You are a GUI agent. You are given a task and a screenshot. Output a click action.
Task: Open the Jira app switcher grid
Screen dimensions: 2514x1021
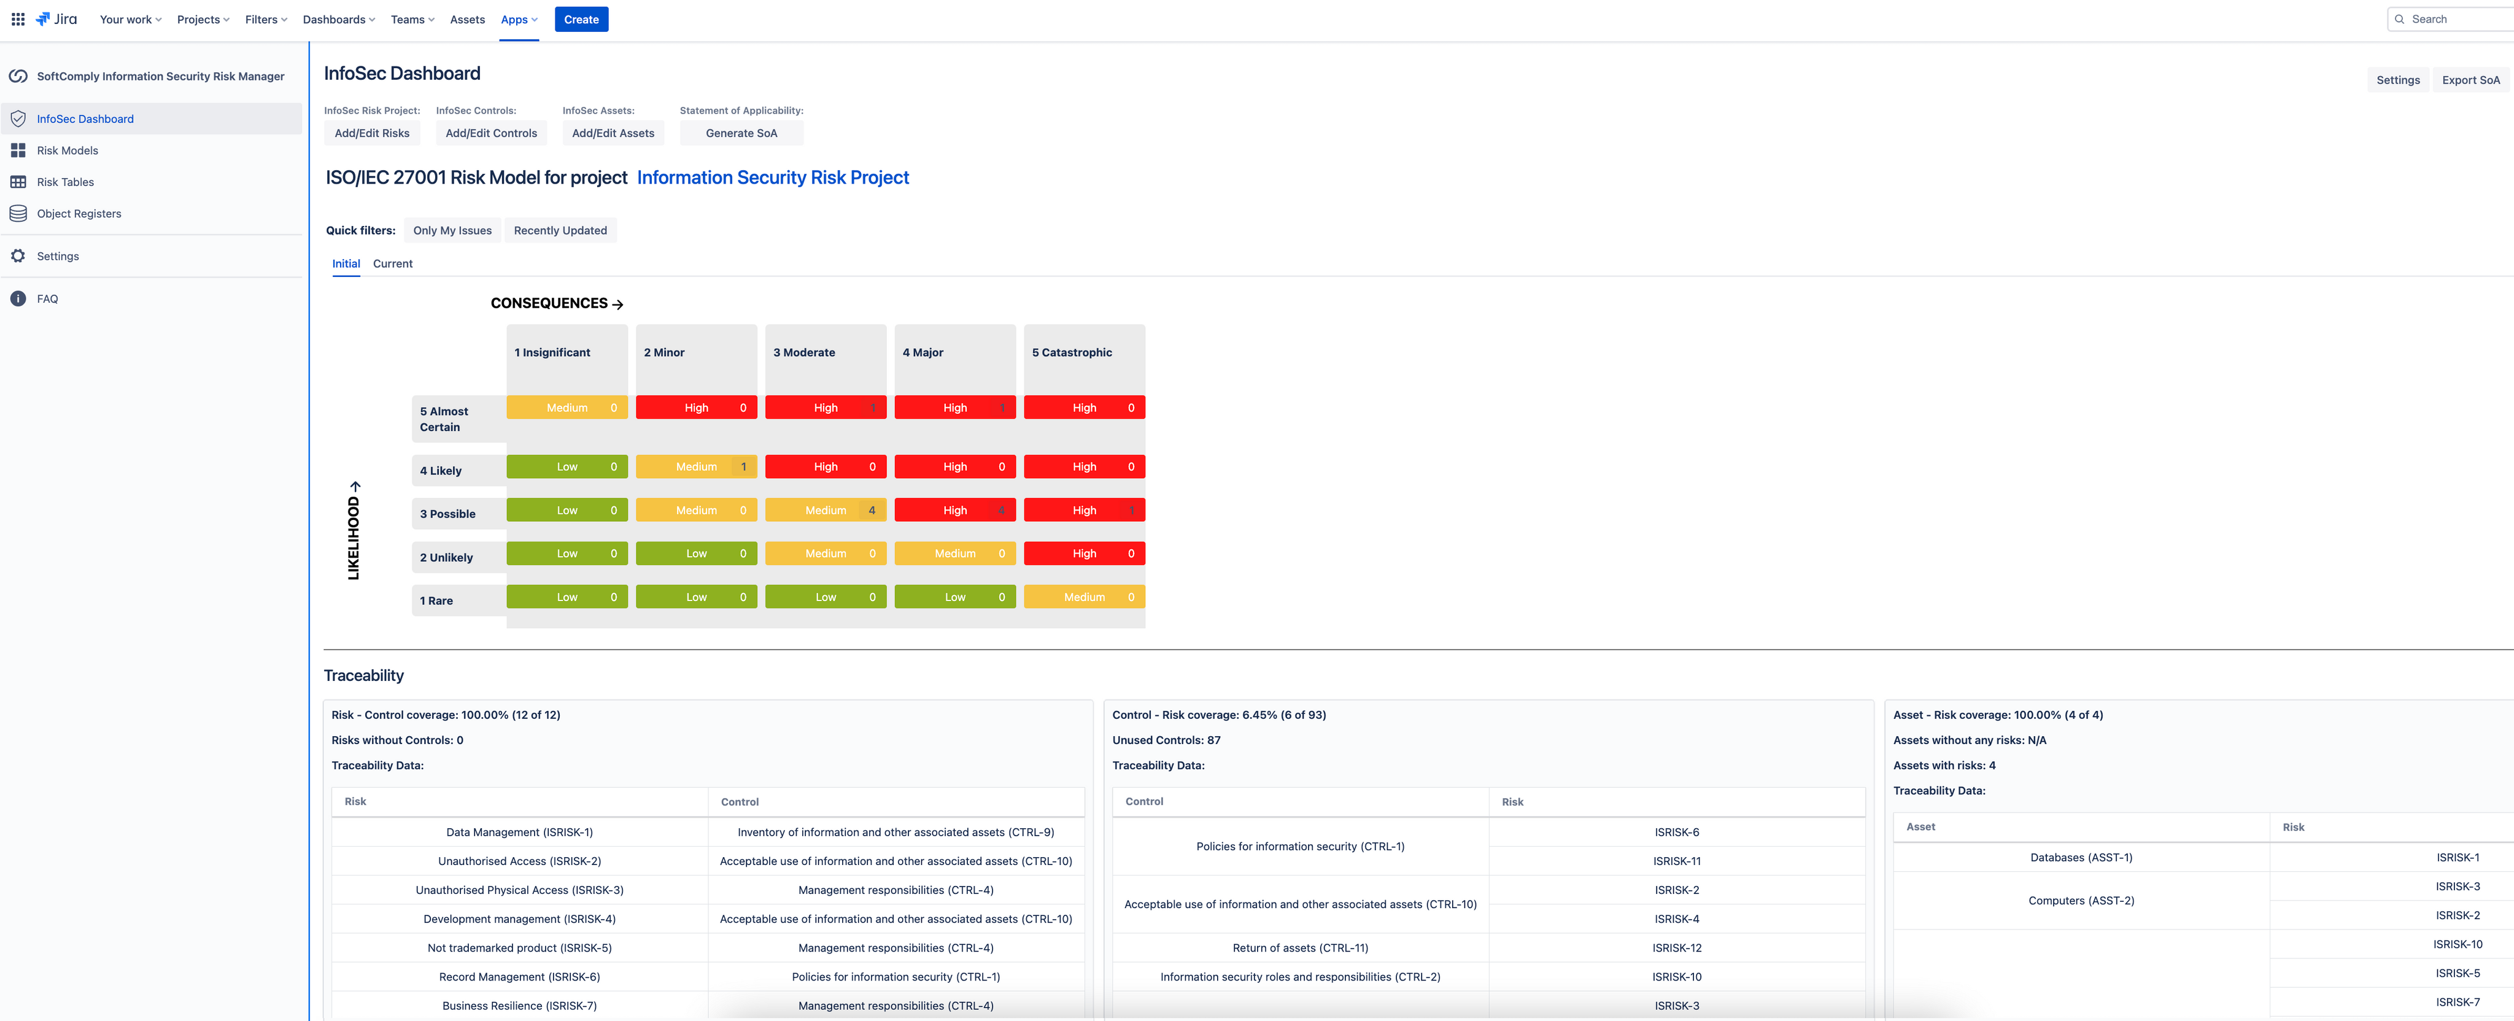[x=18, y=18]
